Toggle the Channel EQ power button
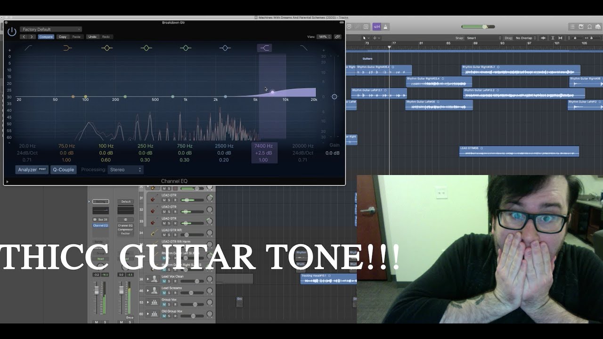The height and width of the screenshot is (339, 603). pos(12,32)
